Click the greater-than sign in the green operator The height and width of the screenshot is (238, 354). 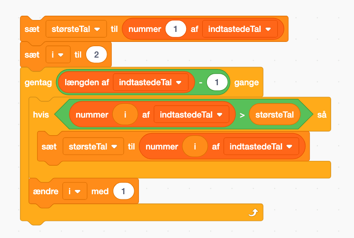242,115
